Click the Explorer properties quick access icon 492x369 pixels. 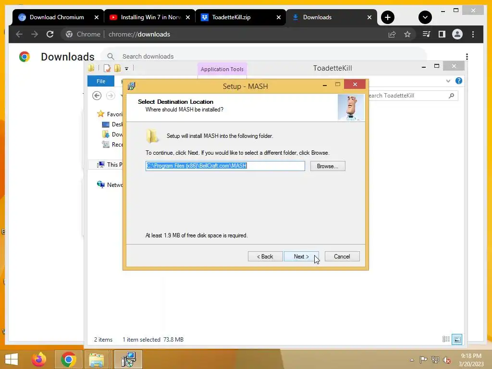coord(107,68)
